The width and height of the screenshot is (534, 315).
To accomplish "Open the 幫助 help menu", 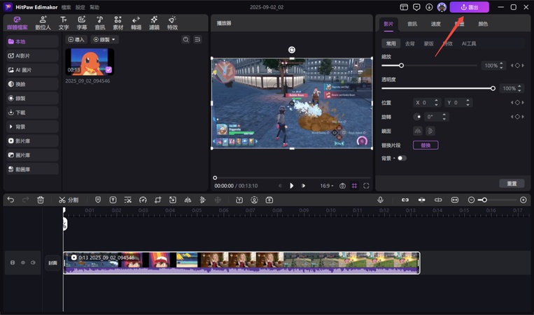I will click(94, 7).
